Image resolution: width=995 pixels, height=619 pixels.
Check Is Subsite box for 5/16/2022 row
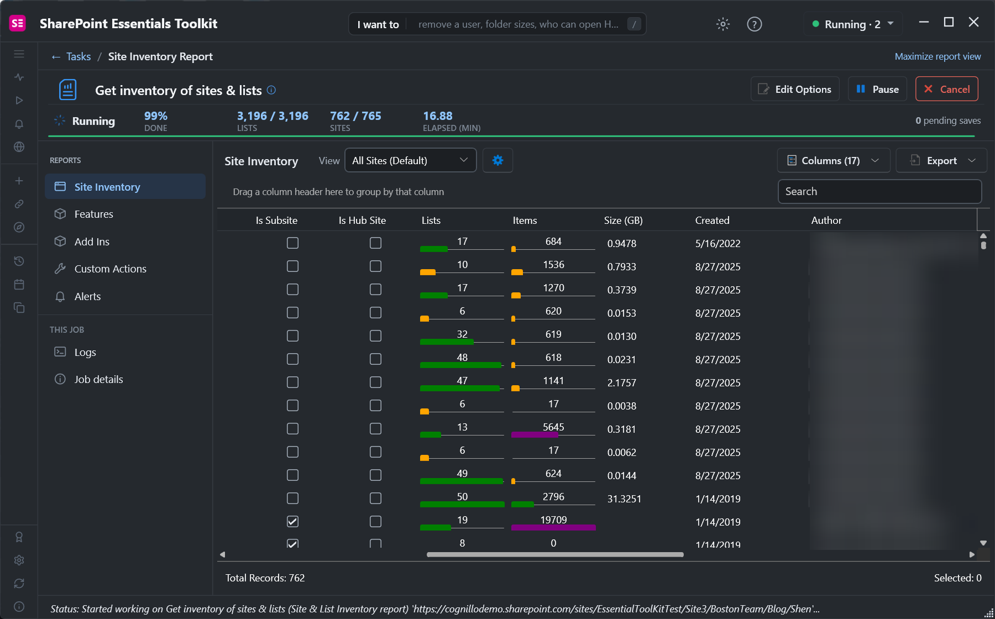(x=293, y=243)
